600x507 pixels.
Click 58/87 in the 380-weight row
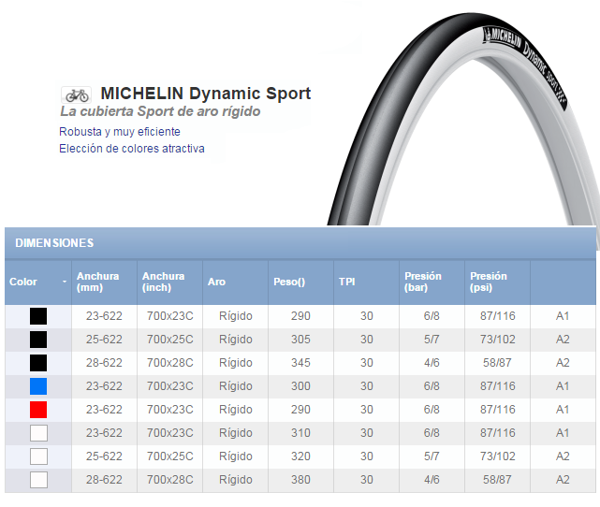497,480
